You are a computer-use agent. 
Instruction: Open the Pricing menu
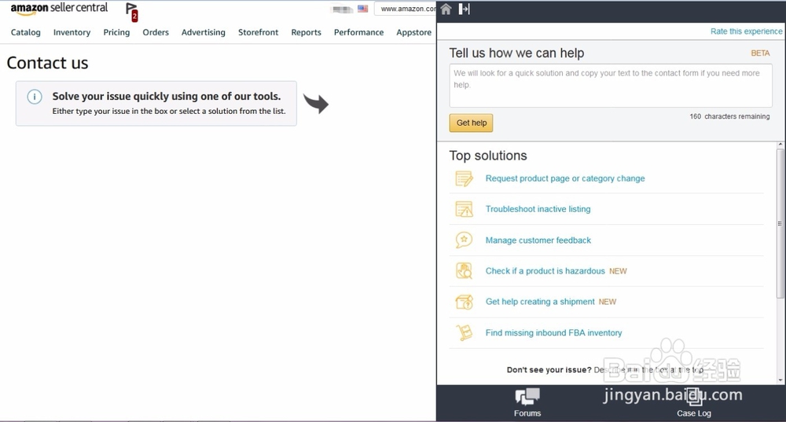coord(116,32)
